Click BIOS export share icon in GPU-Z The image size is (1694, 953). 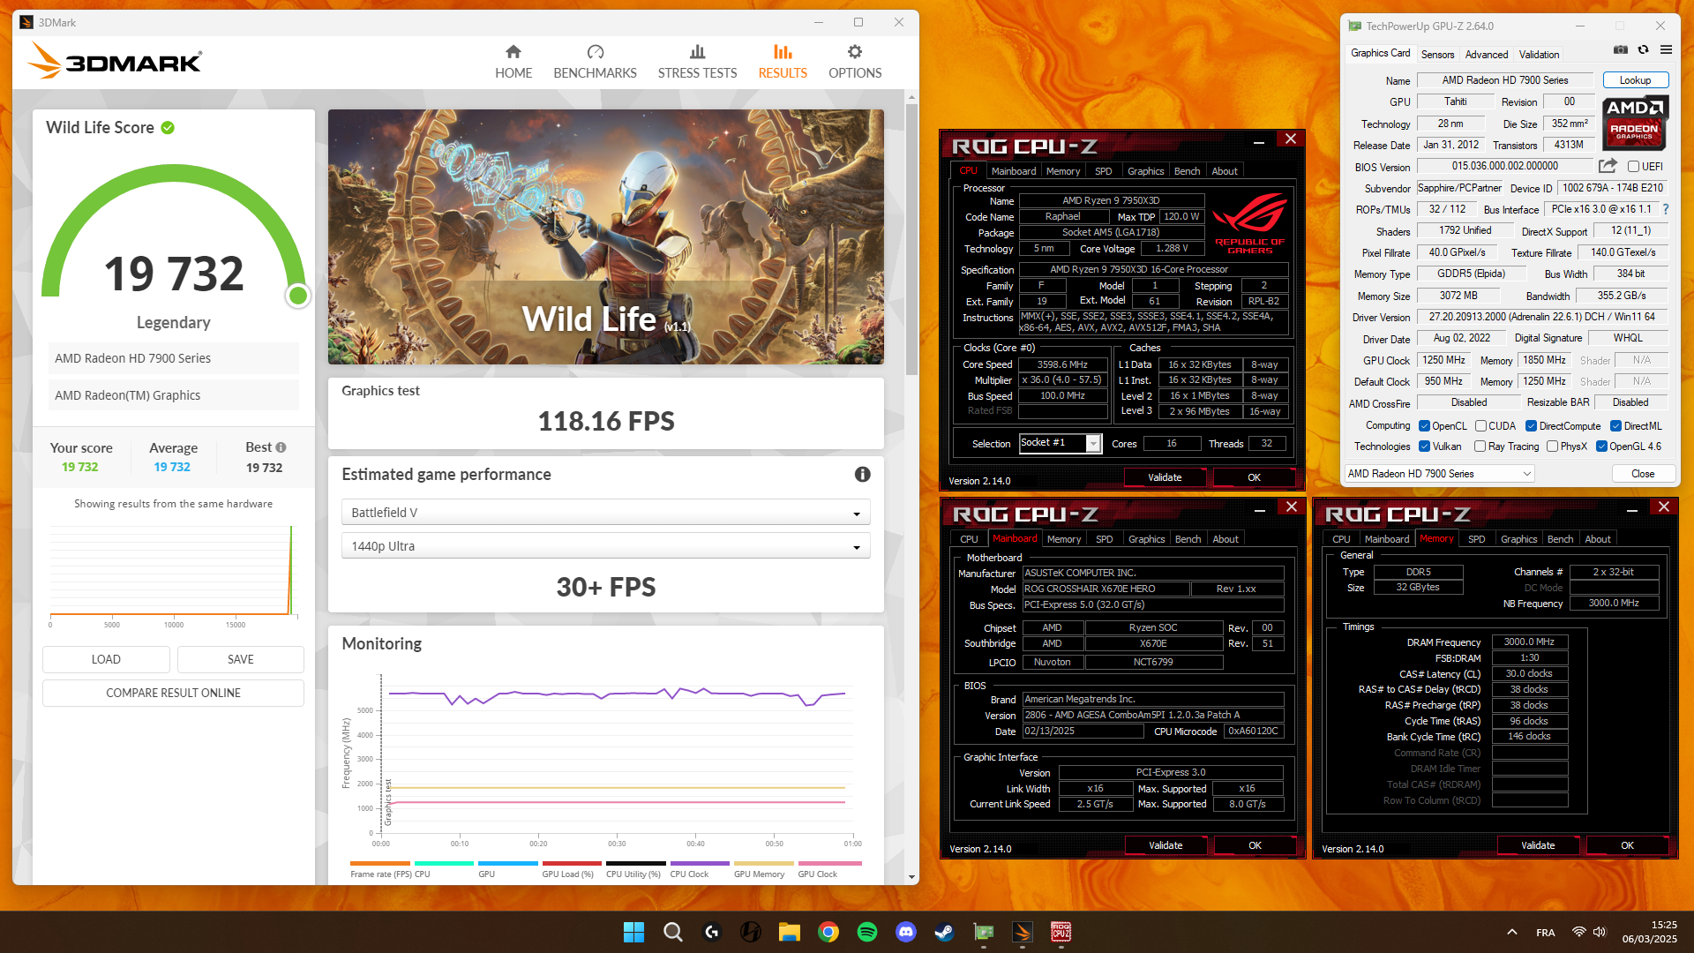[1608, 166]
